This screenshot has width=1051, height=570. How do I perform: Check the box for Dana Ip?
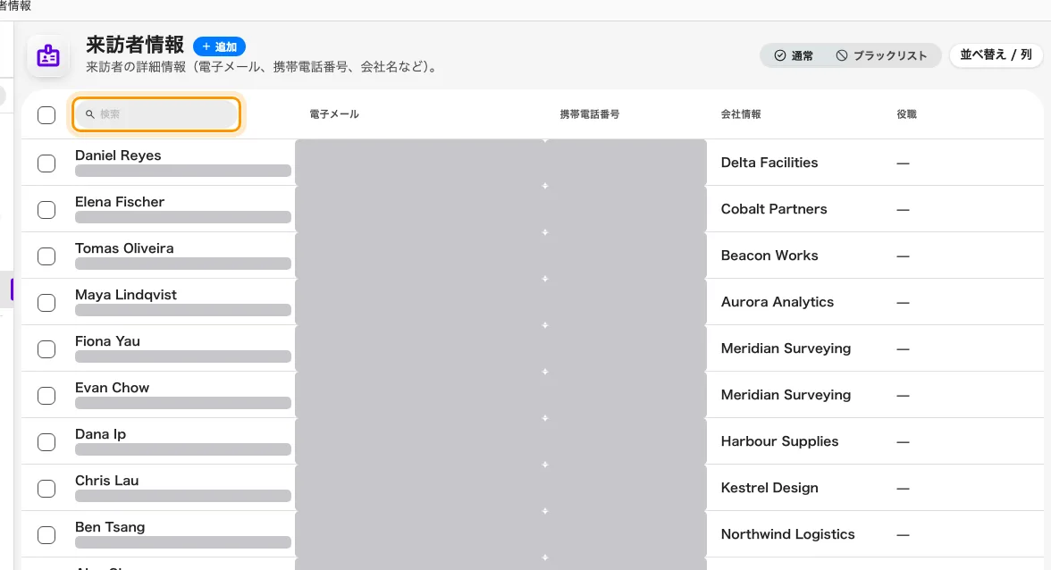pos(46,442)
